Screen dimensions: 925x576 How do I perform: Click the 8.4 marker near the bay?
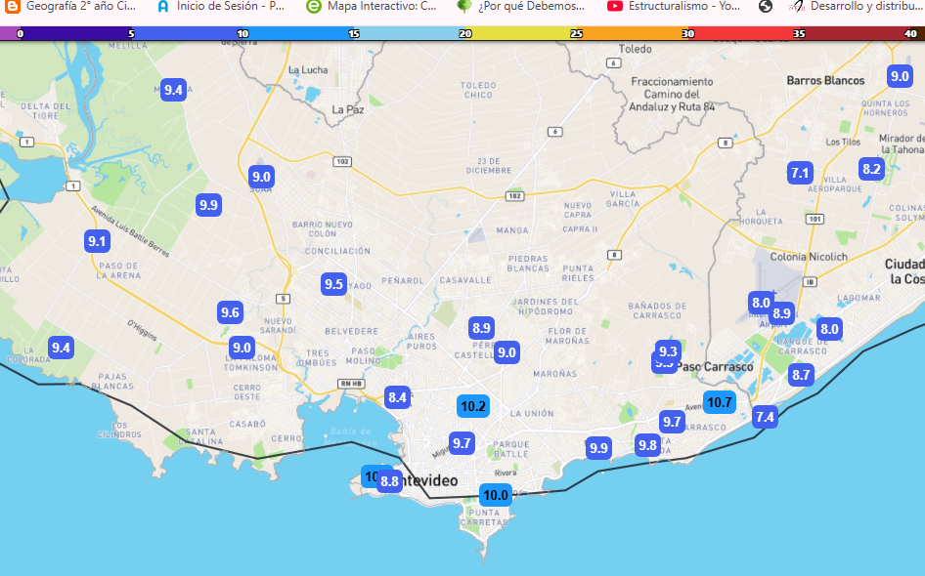point(397,397)
